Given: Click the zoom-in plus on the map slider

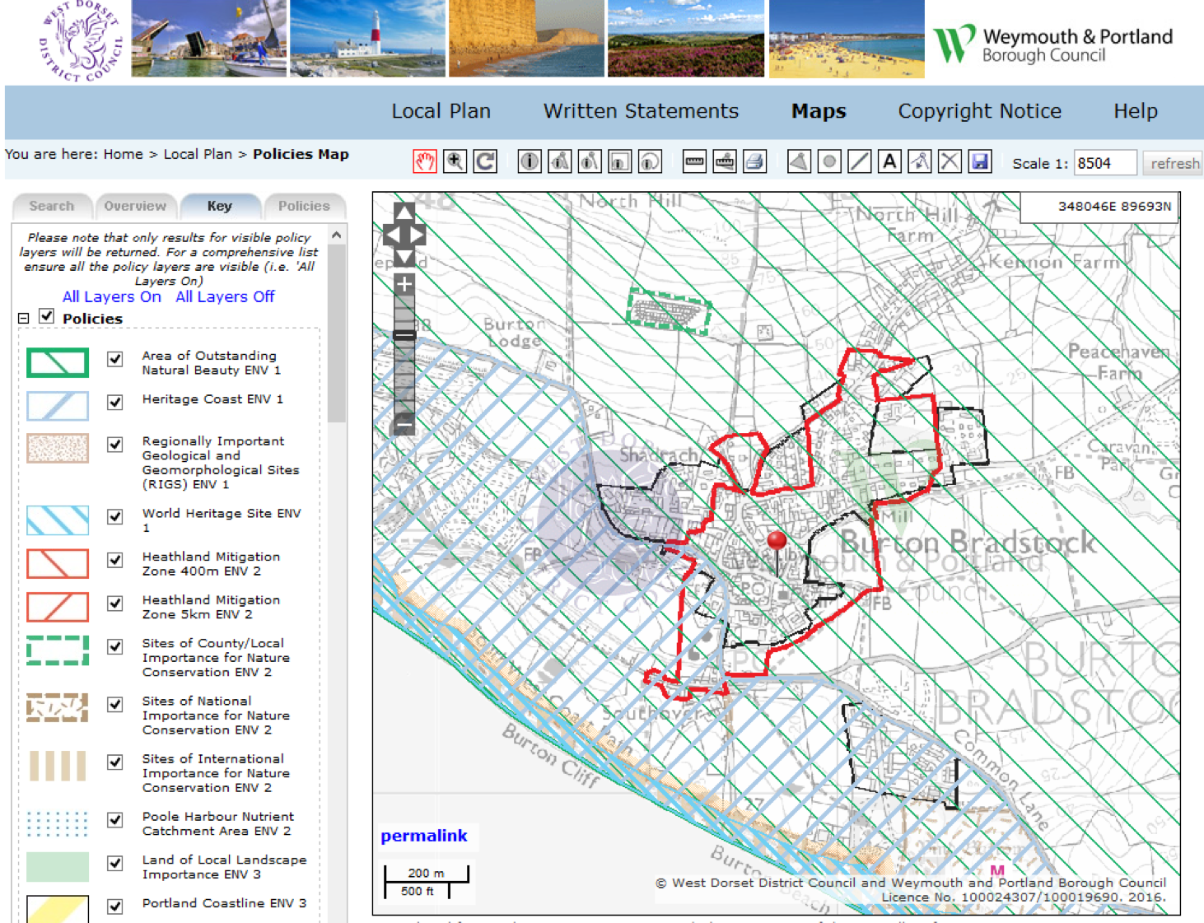Looking at the screenshot, I should (403, 284).
